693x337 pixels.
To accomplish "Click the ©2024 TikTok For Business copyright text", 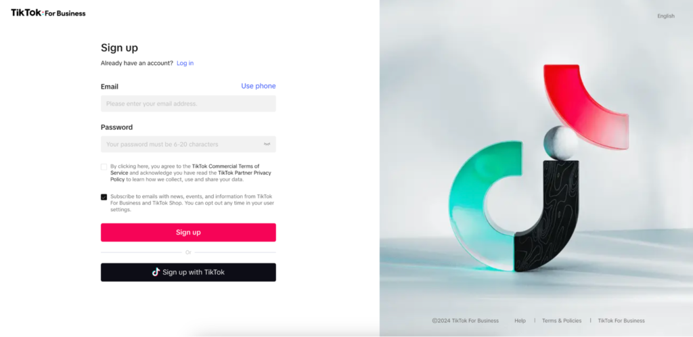I will pos(465,321).
